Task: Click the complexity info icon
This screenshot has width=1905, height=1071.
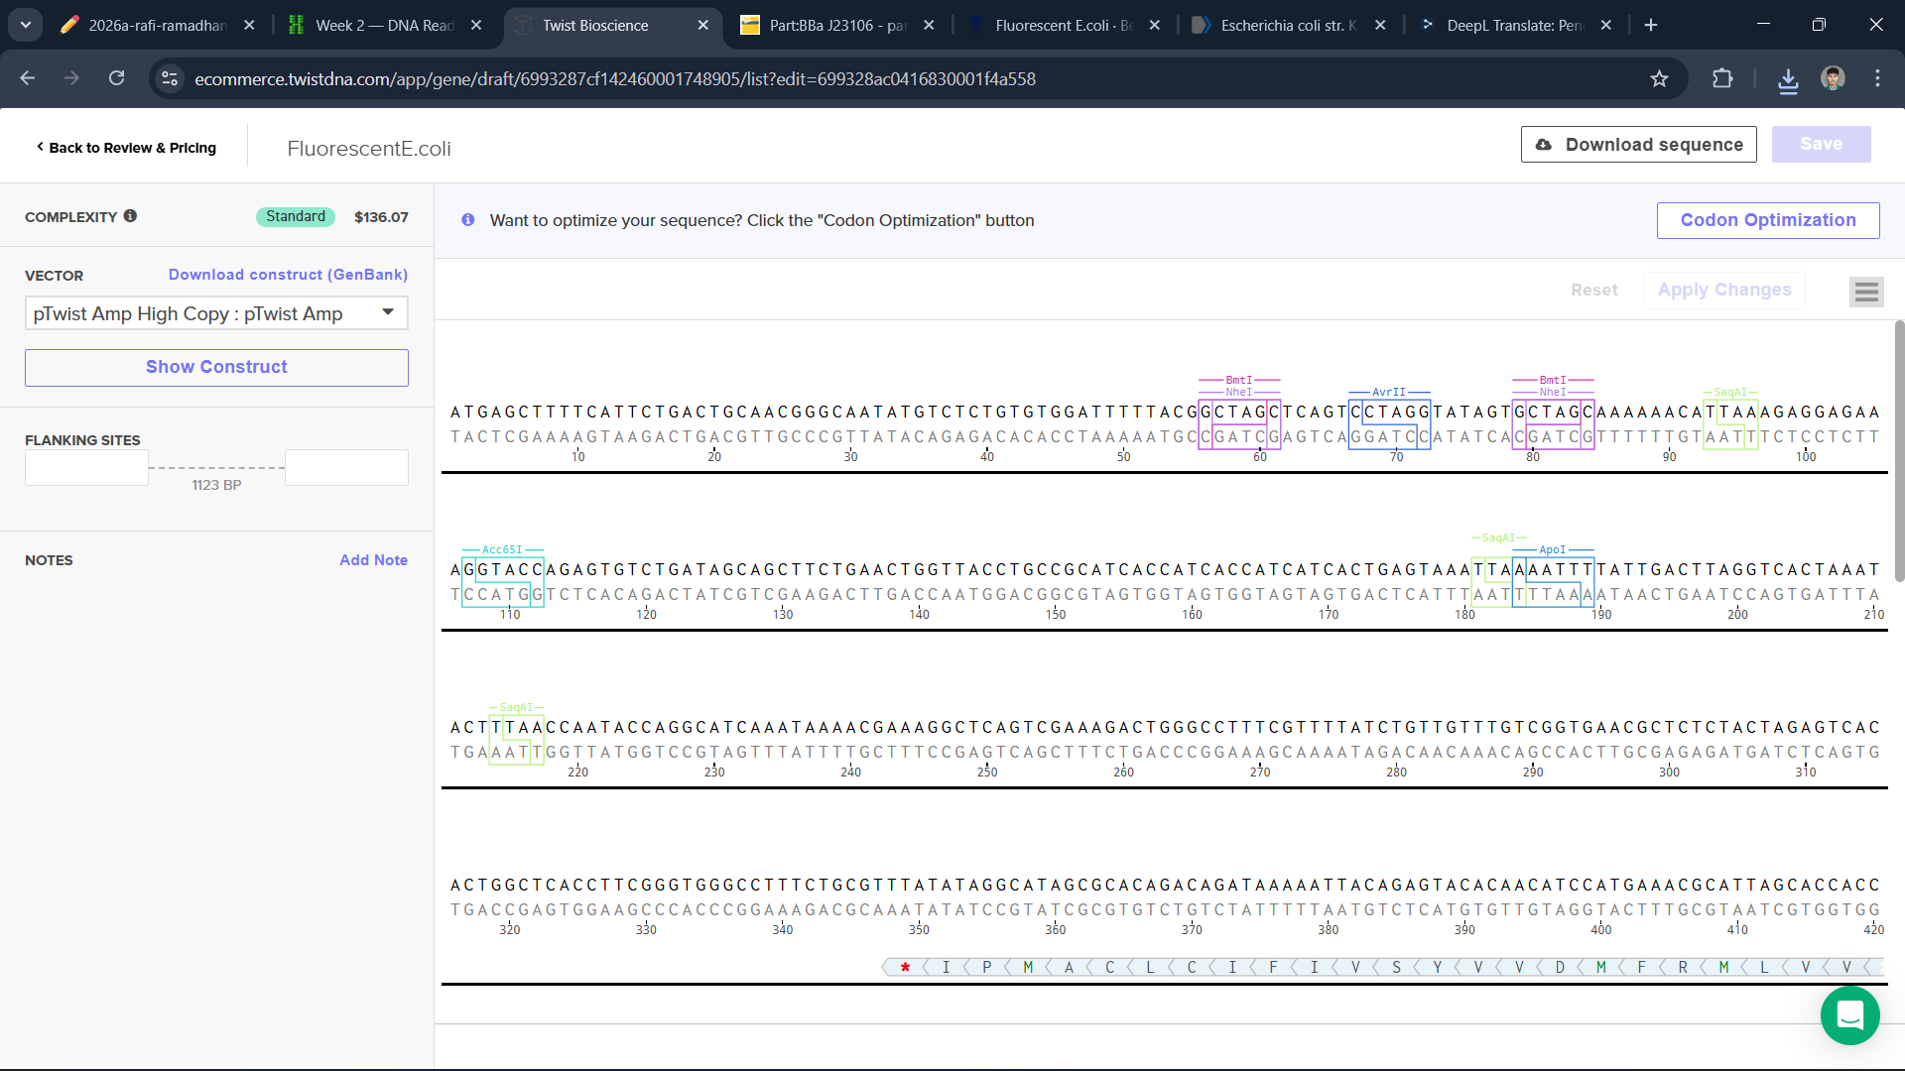Action: pyautogui.click(x=130, y=216)
